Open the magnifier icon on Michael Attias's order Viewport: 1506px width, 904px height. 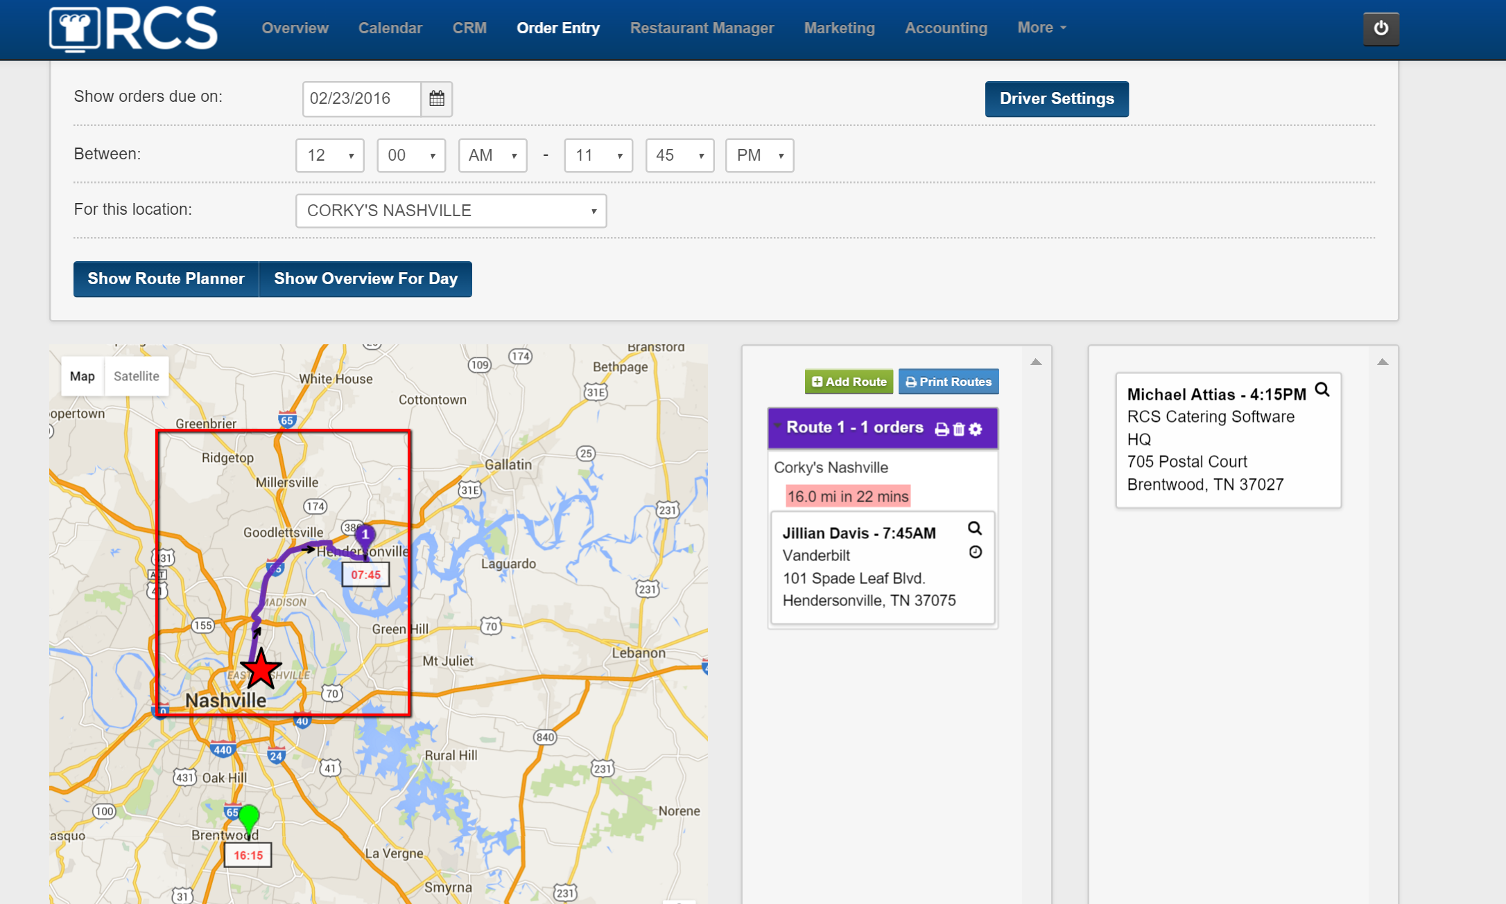click(1322, 390)
